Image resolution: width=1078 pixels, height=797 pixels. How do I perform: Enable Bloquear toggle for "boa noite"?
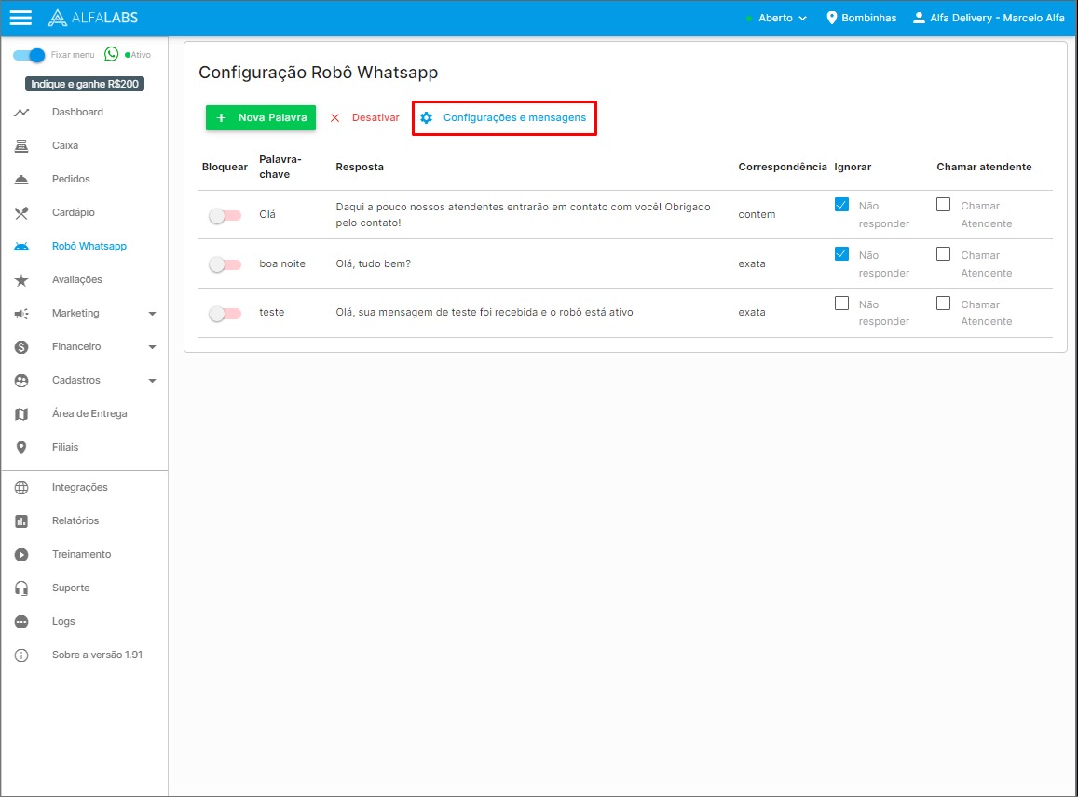click(225, 264)
